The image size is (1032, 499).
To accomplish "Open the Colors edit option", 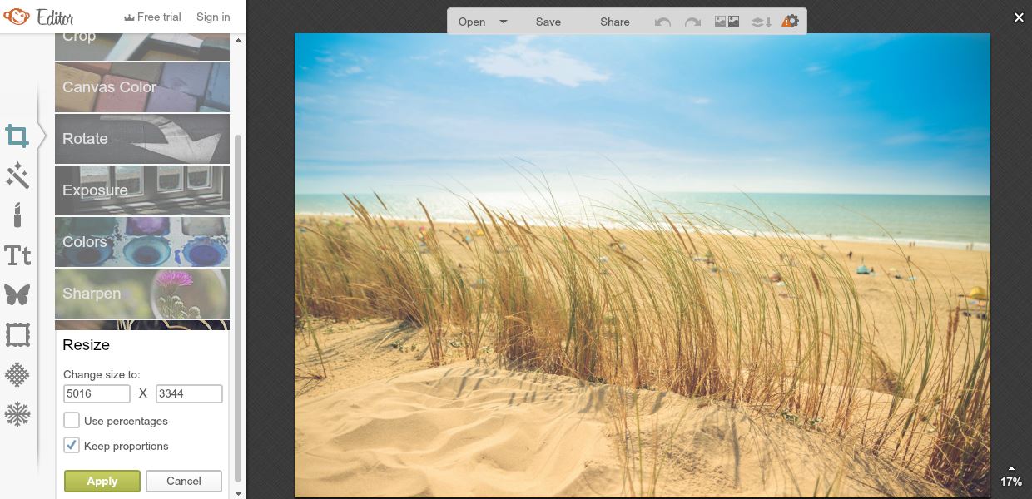I will point(142,242).
